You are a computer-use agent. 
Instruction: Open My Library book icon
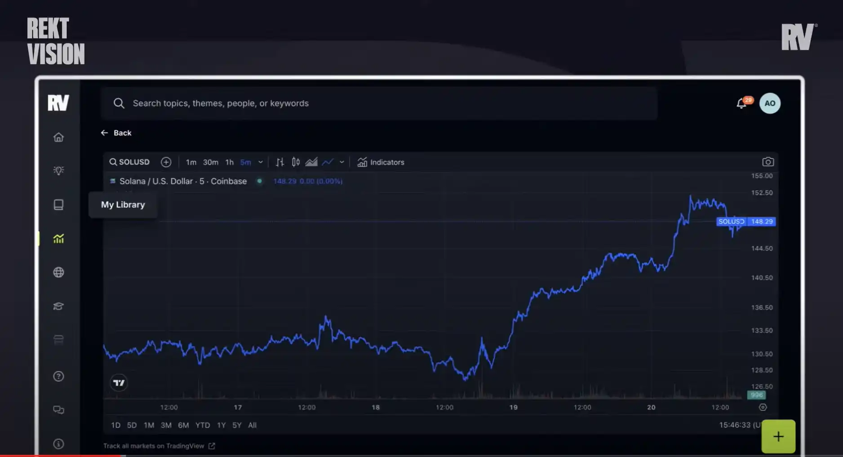[x=58, y=205]
